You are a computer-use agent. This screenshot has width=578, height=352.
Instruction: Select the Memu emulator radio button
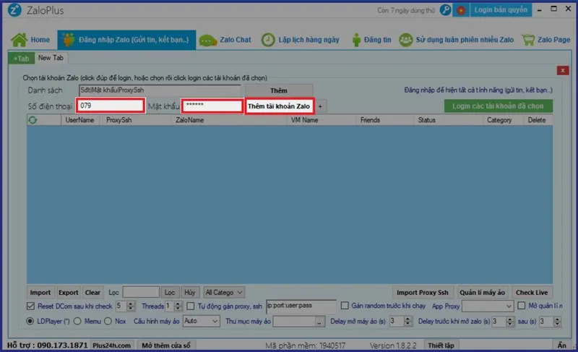point(79,321)
